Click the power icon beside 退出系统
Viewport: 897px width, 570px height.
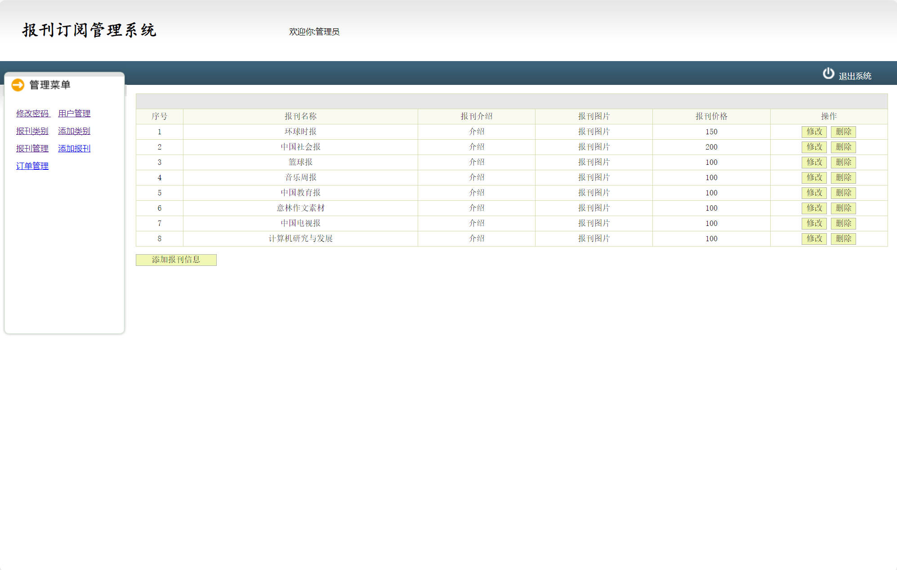tap(828, 74)
